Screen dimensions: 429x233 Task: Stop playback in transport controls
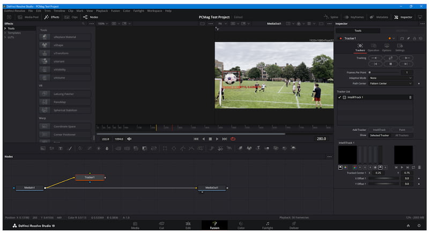click(210, 139)
